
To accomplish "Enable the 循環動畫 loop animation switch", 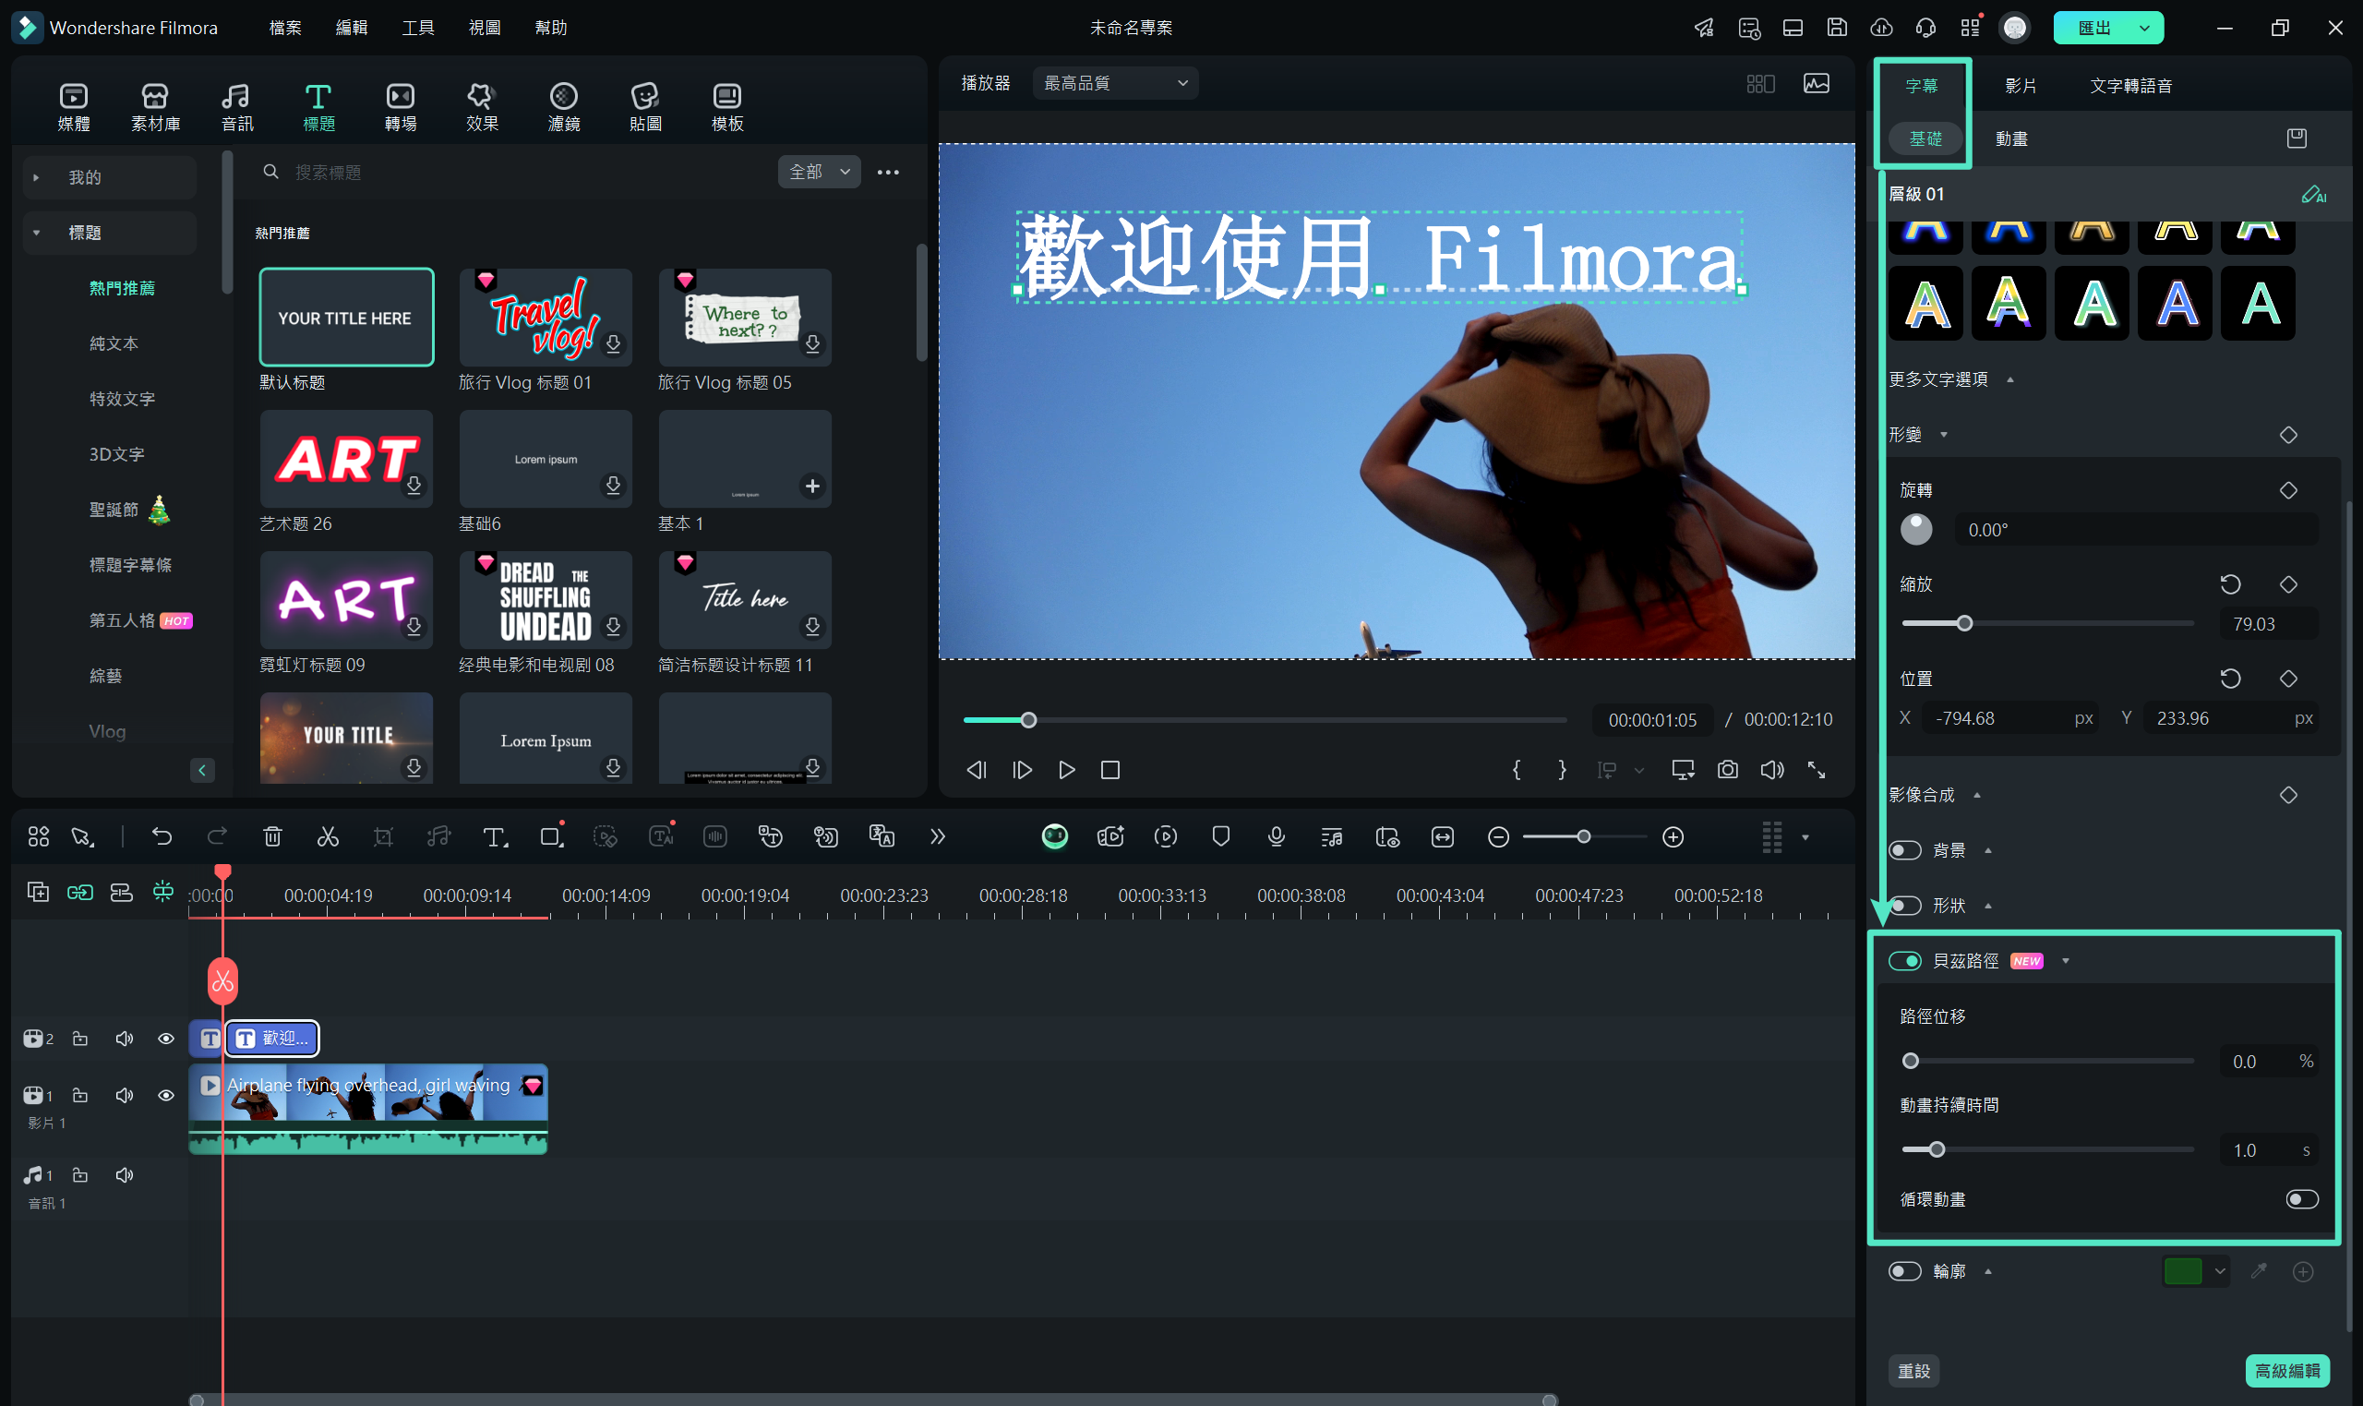I will pos(2302,1199).
